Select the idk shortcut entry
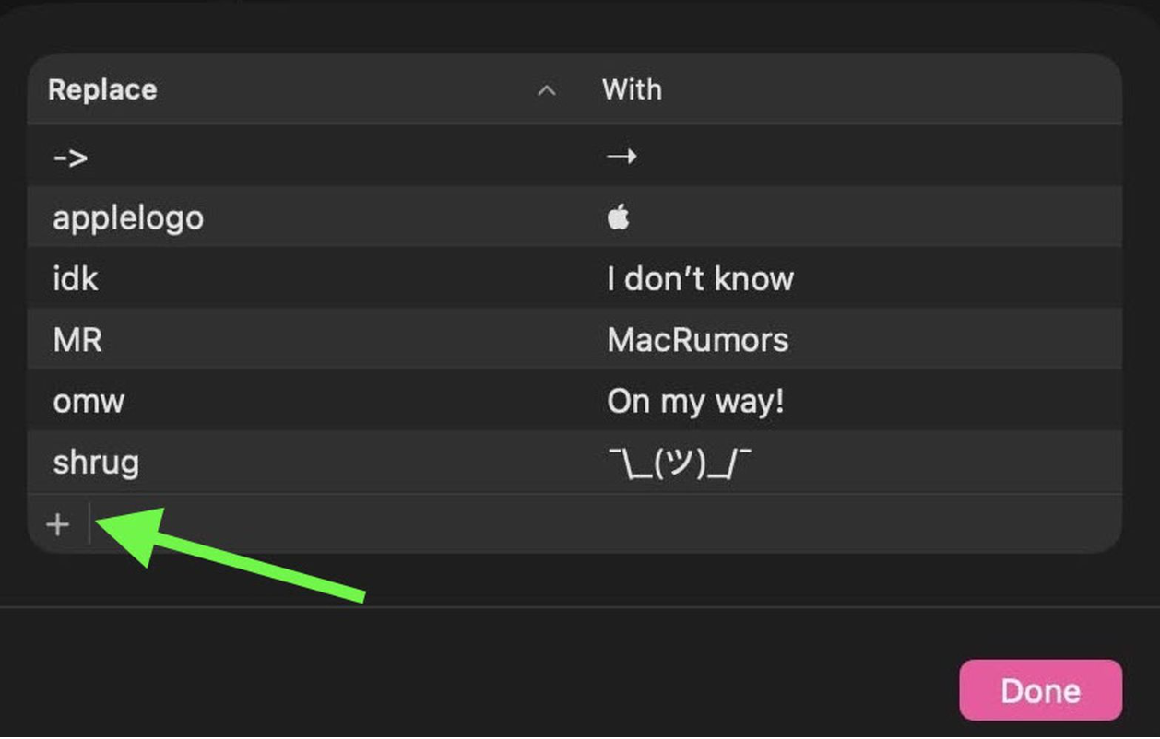Image resolution: width=1160 pixels, height=739 pixels. tap(76, 279)
